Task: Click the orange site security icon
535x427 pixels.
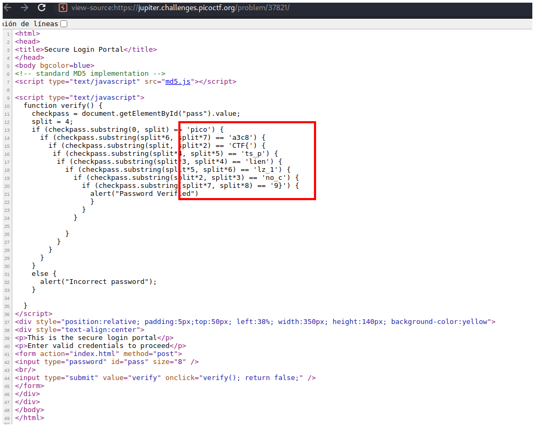Action: click(63, 8)
